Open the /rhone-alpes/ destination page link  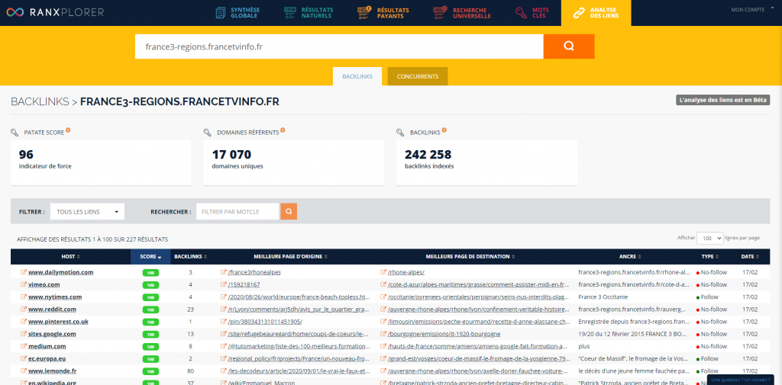coord(406,272)
